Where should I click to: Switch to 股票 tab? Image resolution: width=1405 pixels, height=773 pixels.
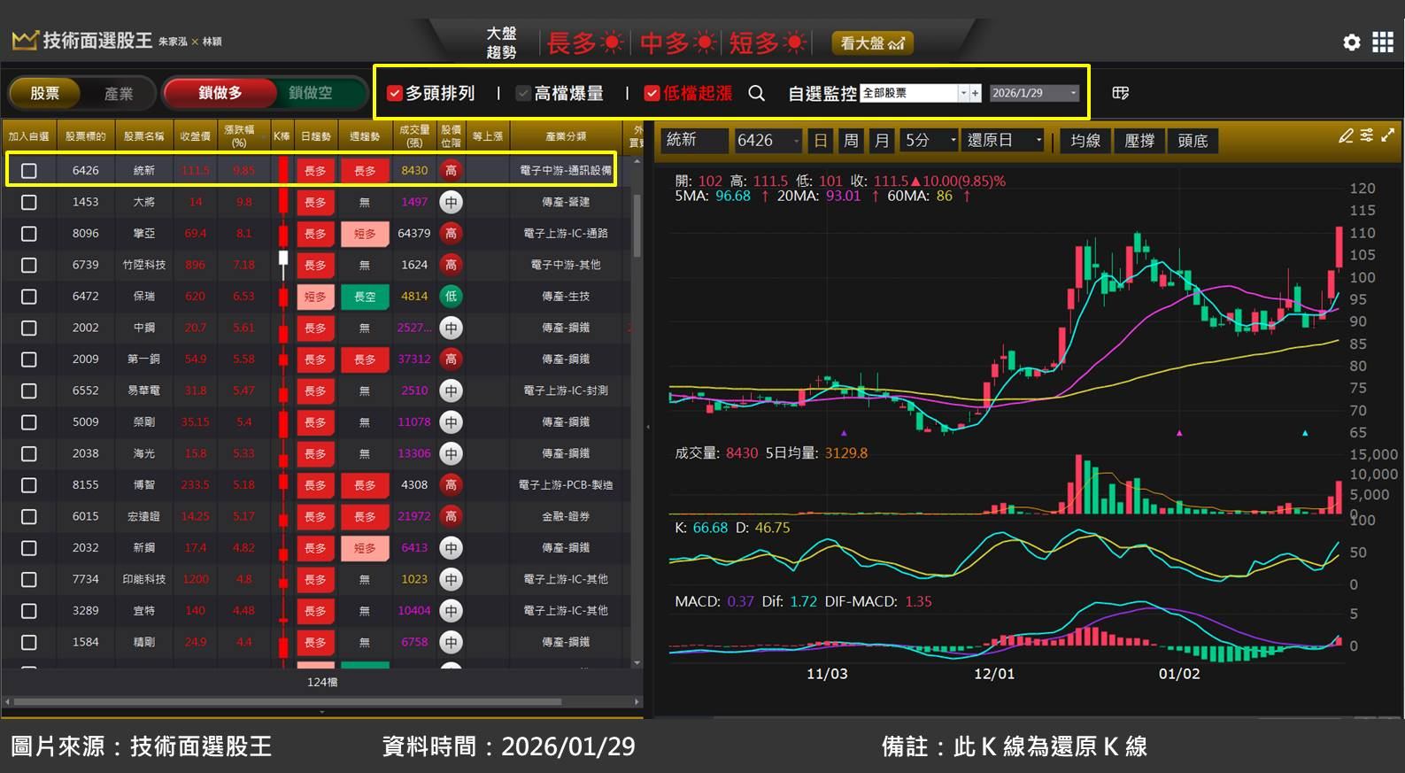click(x=45, y=93)
